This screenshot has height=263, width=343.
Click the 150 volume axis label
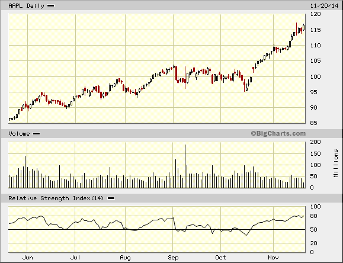click(x=315, y=154)
